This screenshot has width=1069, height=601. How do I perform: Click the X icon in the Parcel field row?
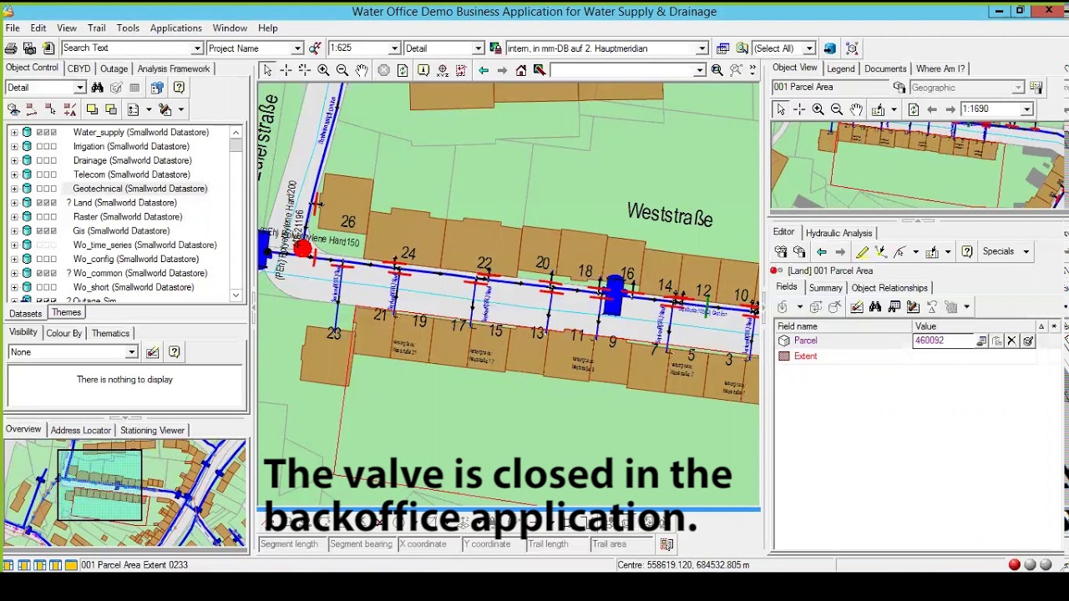1011,341
